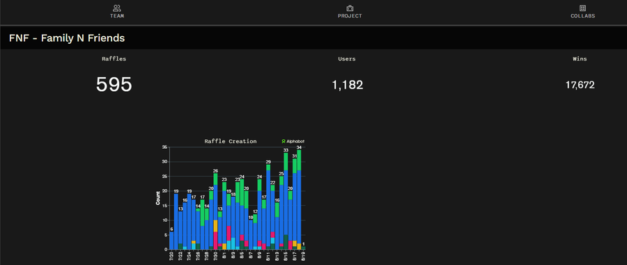627x265 pixels.
Task: Select the 17,672 wins value
Action: 580,85
